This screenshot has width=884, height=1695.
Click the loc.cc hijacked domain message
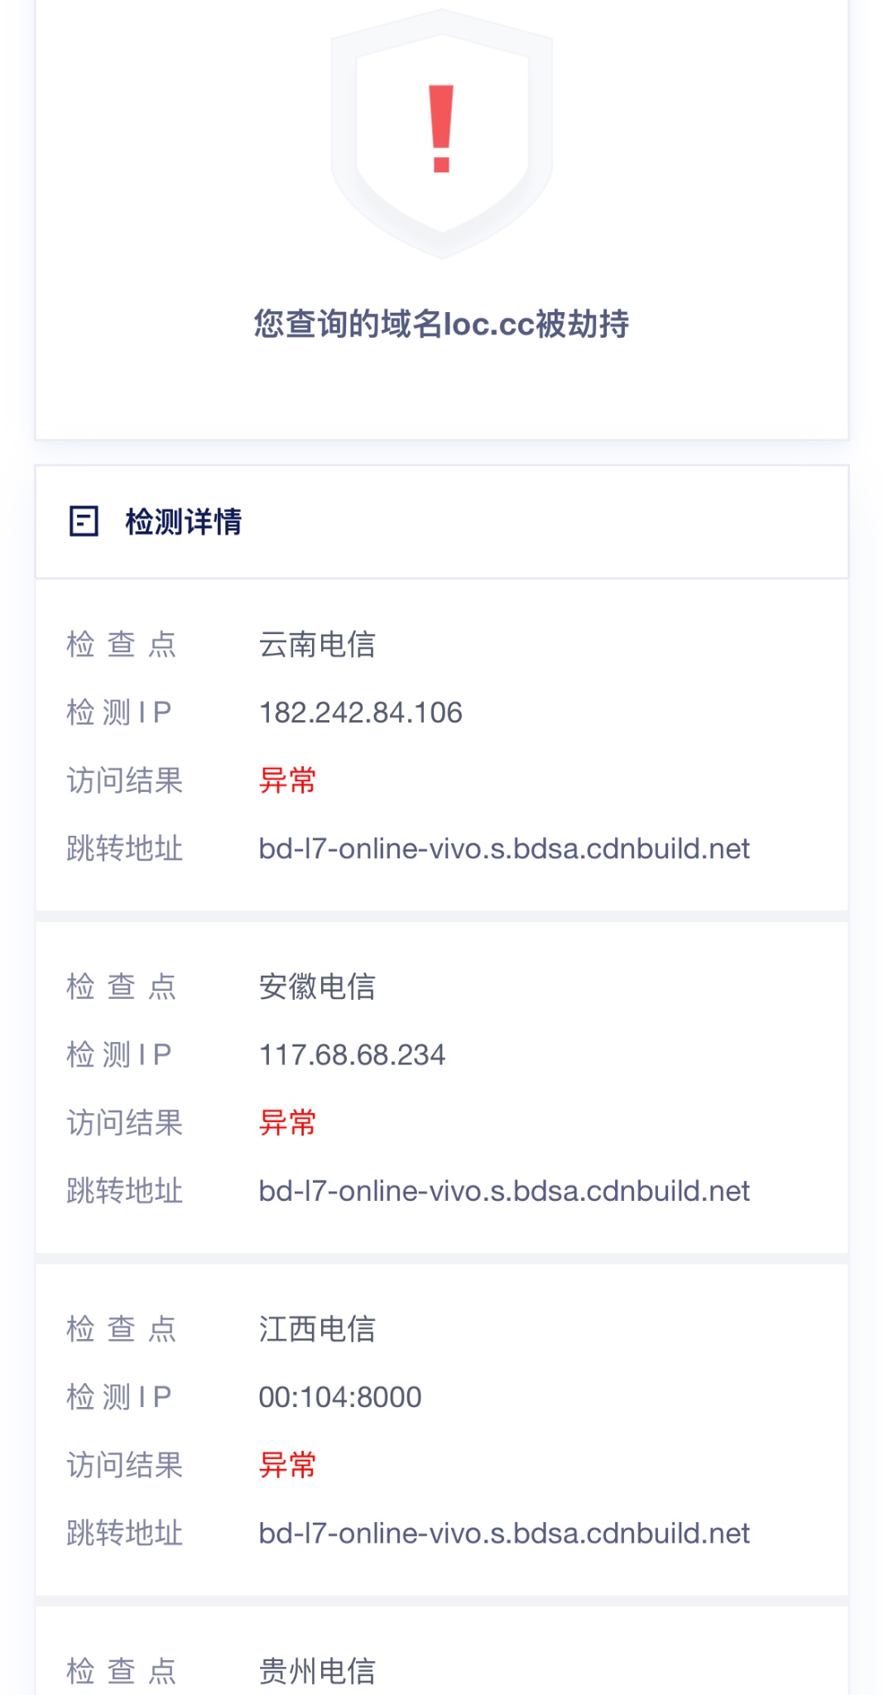click(441, 324)
